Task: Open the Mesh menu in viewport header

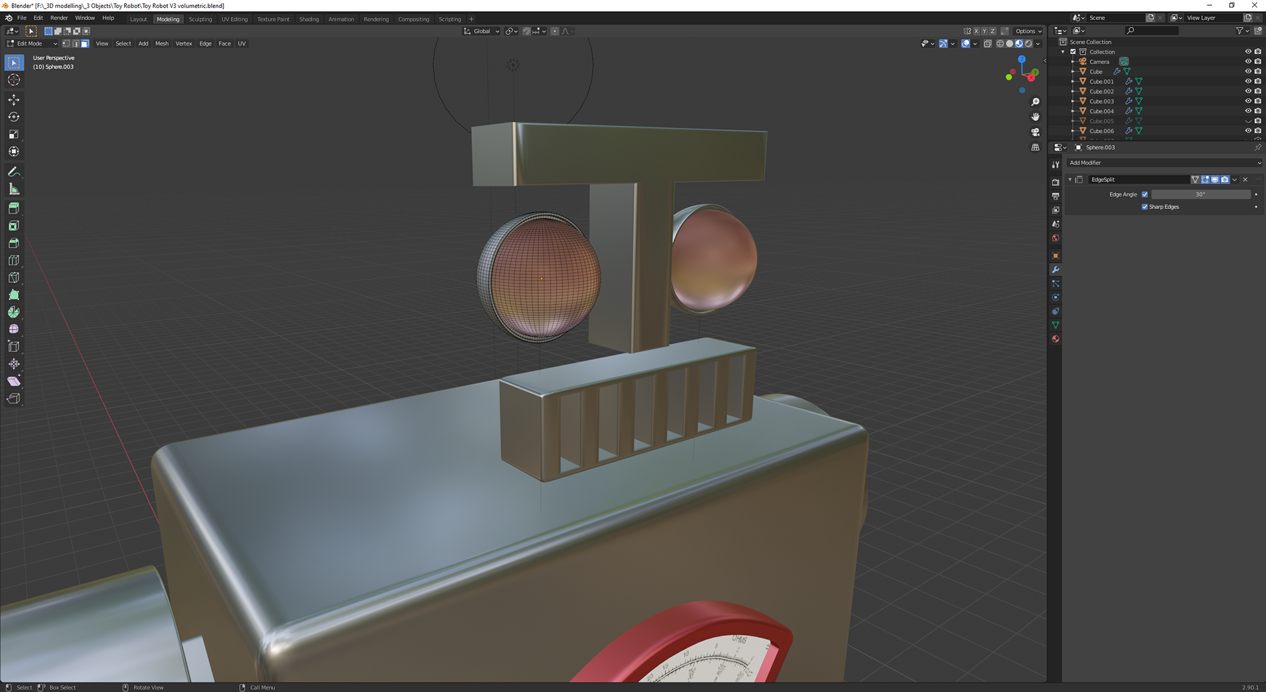Action: click(162, 43)
